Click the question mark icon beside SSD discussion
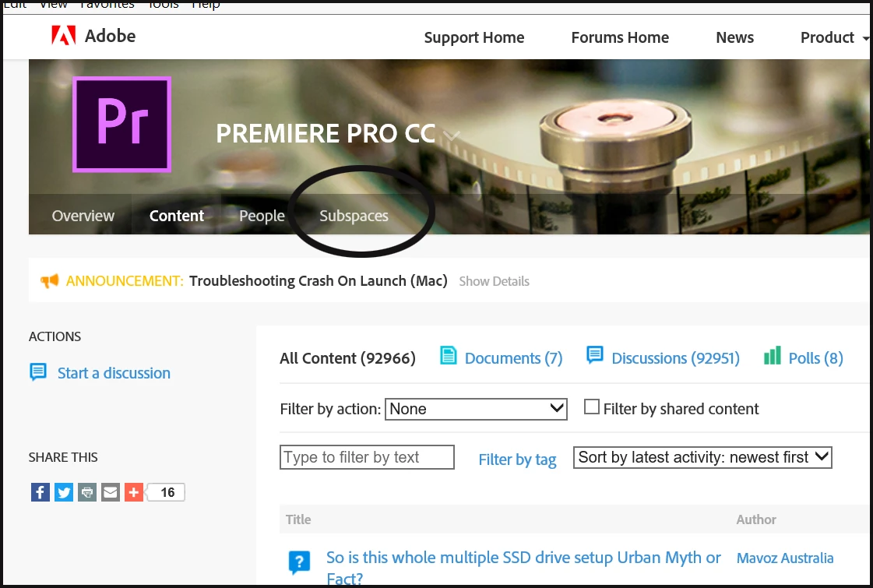This screenshot has height=588, width=873. (299, 562)
